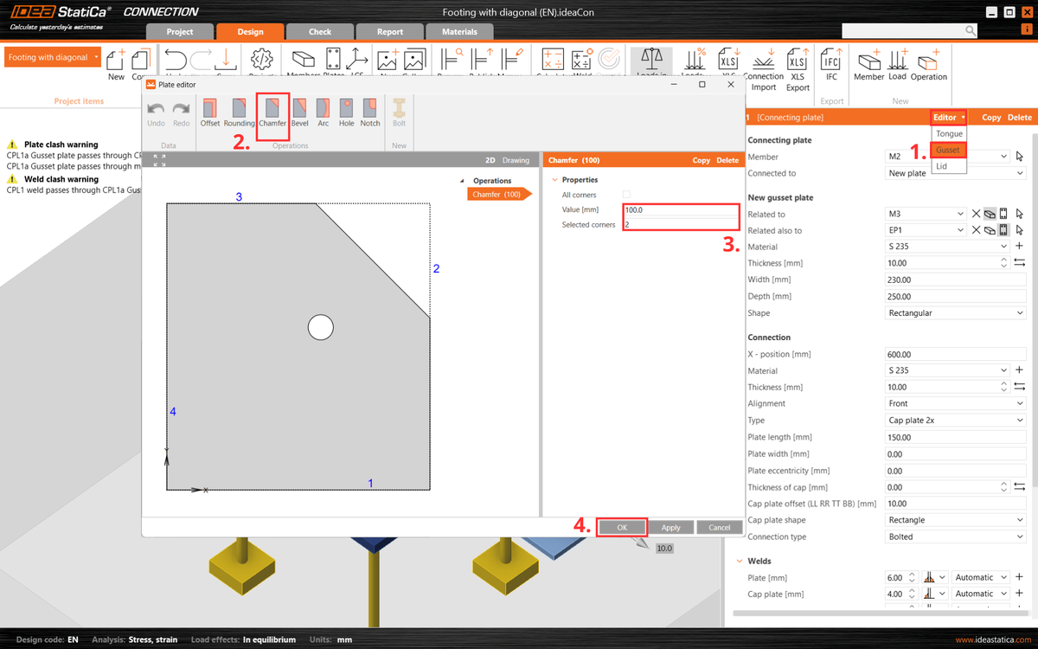Export the connection to IFC
This screenshot has width=1038, height=649.
[x=830, y=61]
